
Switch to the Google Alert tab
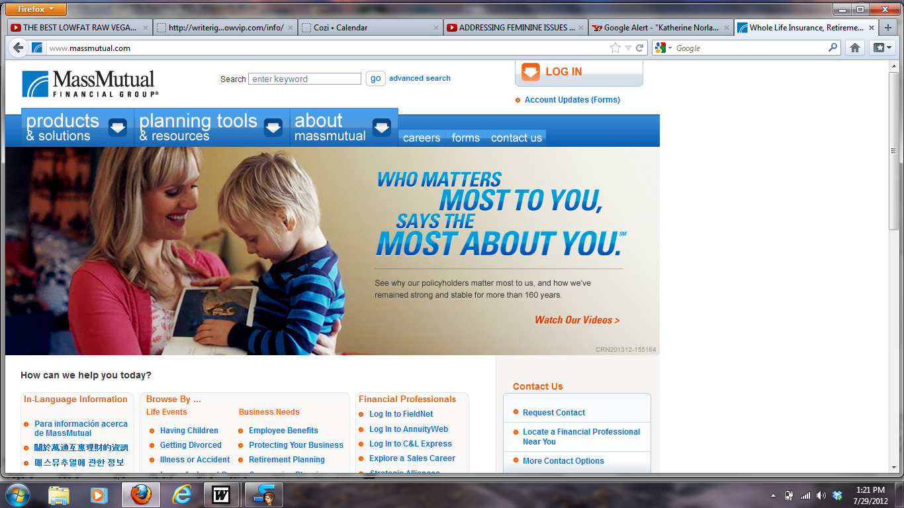[661, 28]
